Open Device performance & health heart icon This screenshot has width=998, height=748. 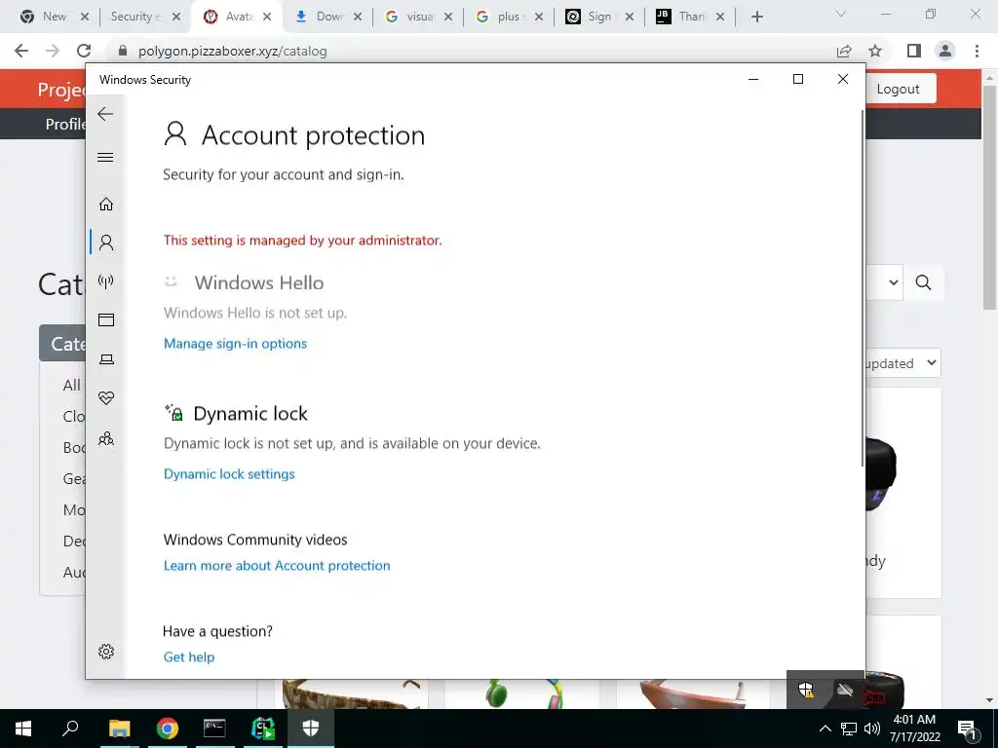coord(106,398)
